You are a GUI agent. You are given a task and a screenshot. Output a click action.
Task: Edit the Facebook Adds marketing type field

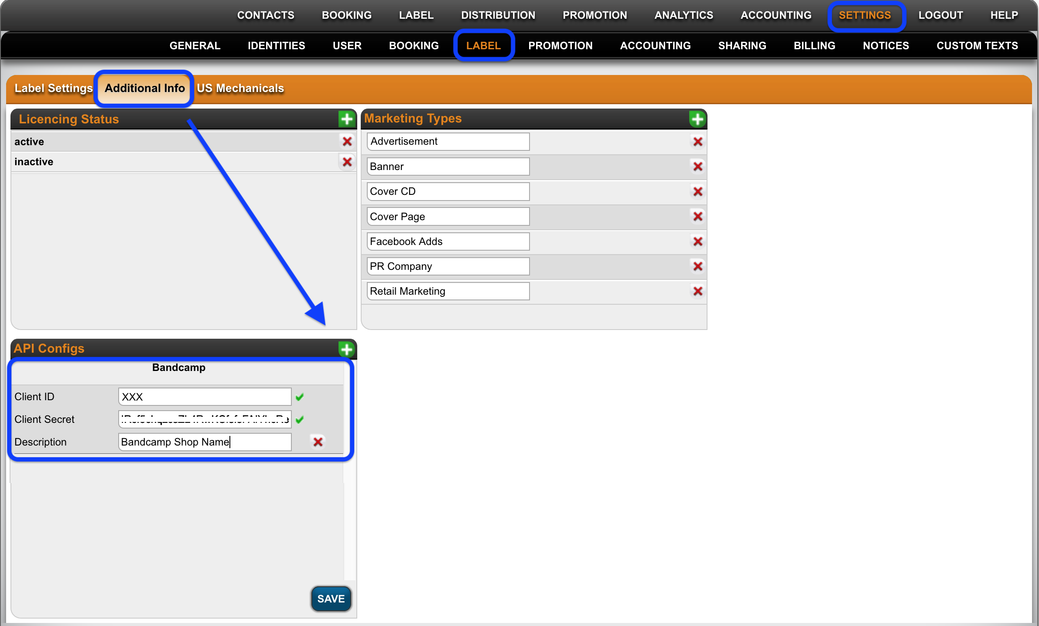pos(448,242)
